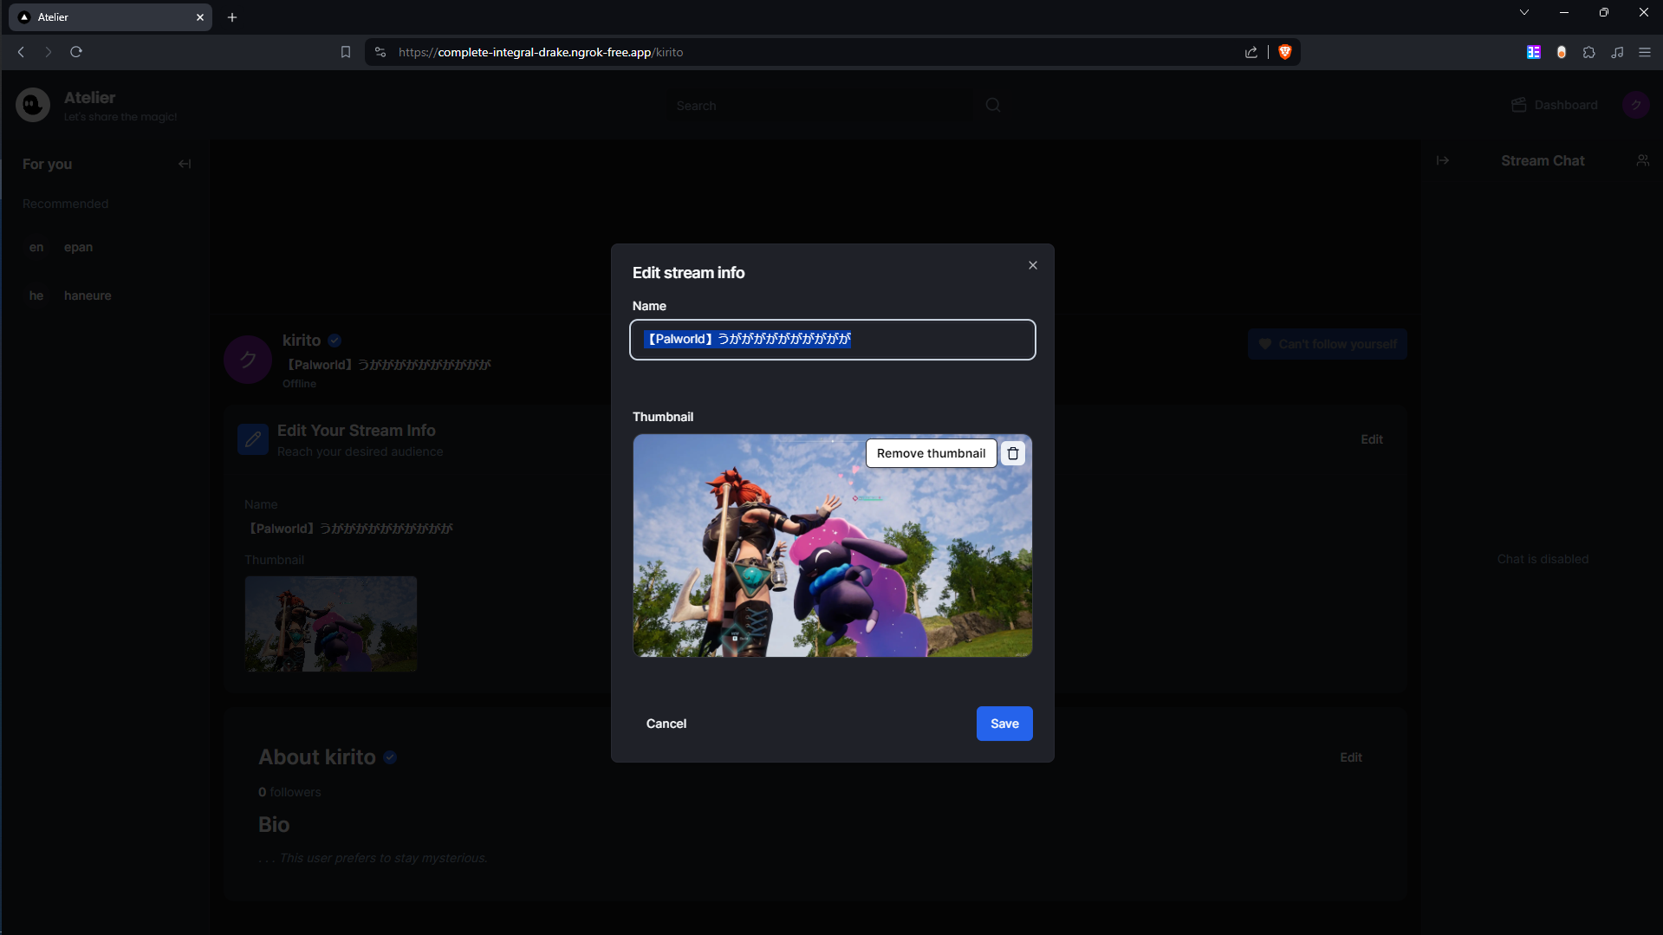Click the first colorful extension icon in toolbar
The width and height of the screenshot is (1663, 935).
click(x=1534, y=52)
